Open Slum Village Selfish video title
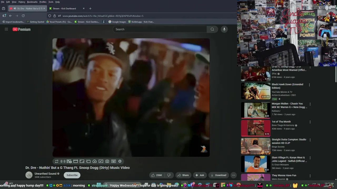337x189 pixels. point(289,159)
